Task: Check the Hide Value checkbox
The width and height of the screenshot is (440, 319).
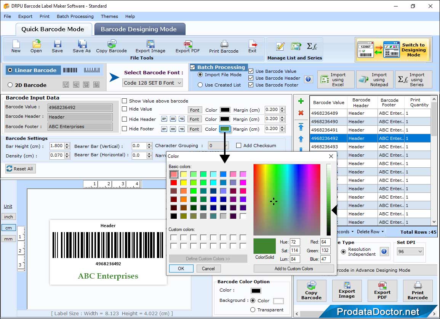Action: (x=124, y=109)
